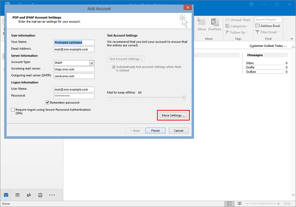The image size is (296, 207).
Task: Click the Search People field
Action: coord(268,19)
